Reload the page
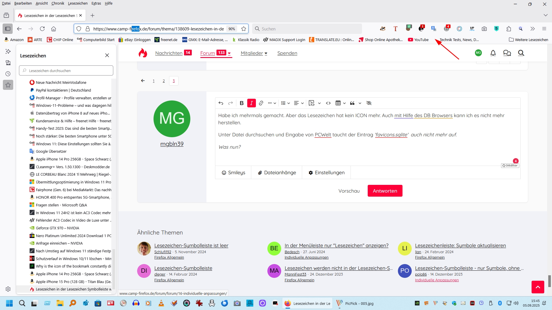The image size is (552, 310). click(42, 29)
